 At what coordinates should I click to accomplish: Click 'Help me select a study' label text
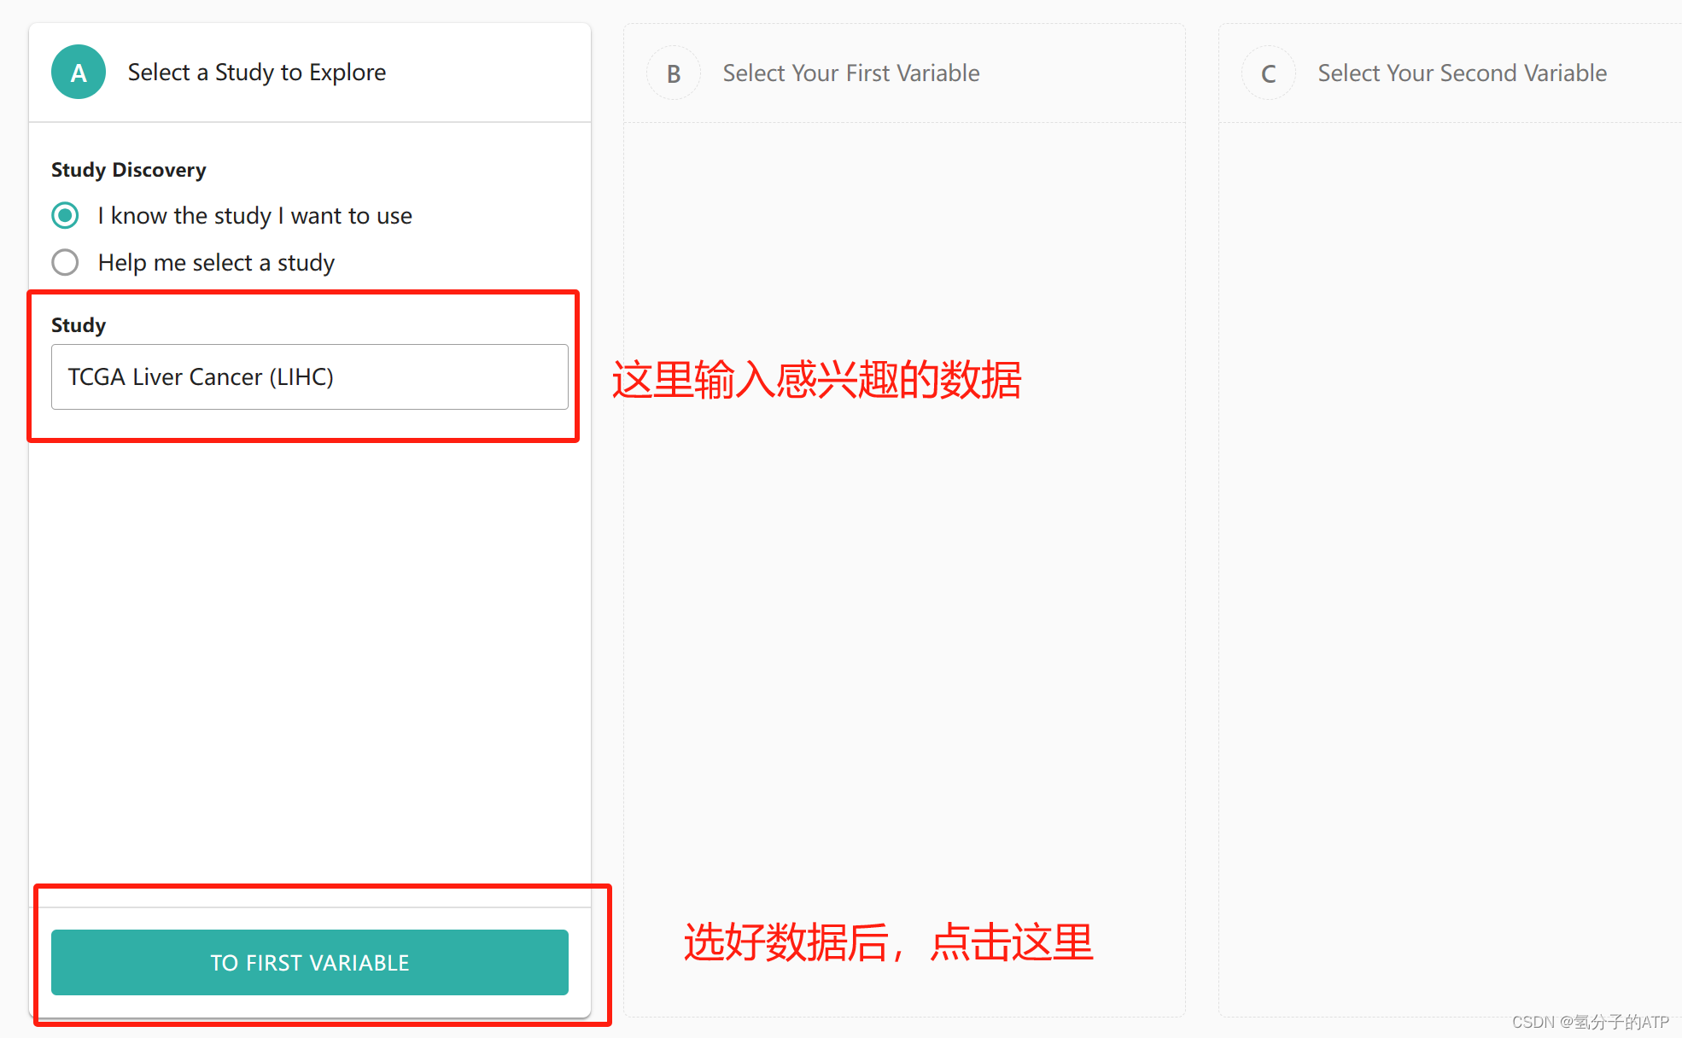(216, 262)
